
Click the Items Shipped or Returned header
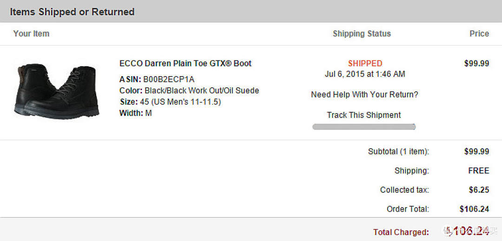[72, 12]
